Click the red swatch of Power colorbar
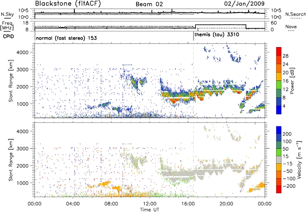This screenshot has height=212, width=306. coord(279,51)
